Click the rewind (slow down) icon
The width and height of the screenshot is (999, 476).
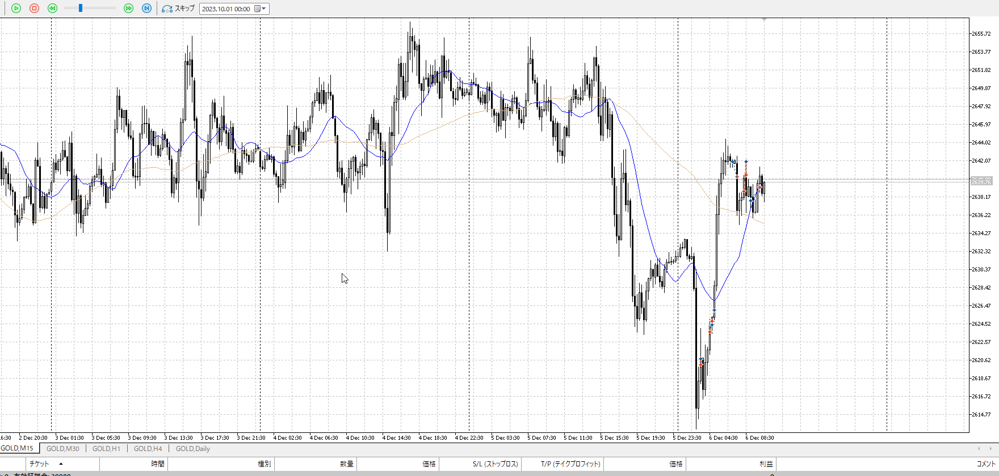(x=52, y=8)
